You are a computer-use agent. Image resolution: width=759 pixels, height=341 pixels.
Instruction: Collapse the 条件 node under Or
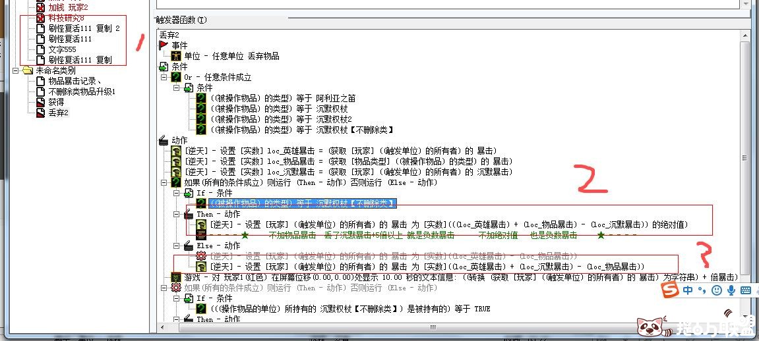(176, 88)
